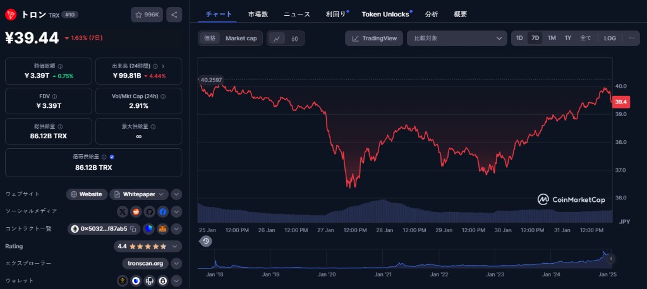Switch to the ニュース tab
Viewport: 647px width, 289px height.
coord(296,14)
